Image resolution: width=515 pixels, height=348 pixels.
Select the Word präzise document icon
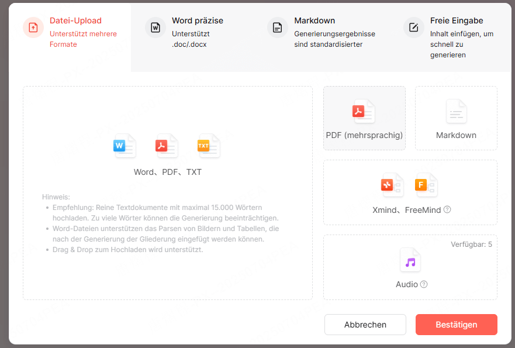pyautogui.click(x=155, y=27)
